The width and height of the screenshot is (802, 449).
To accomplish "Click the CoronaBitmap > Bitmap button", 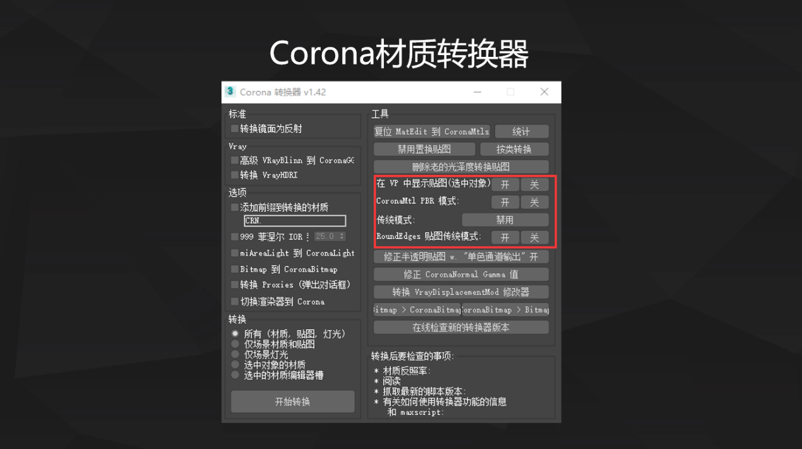I will pos(505,310).
